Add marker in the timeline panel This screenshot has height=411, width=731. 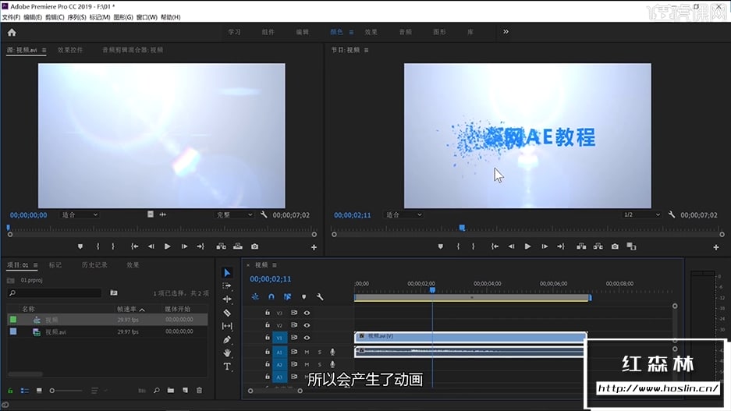coord(304,297)
